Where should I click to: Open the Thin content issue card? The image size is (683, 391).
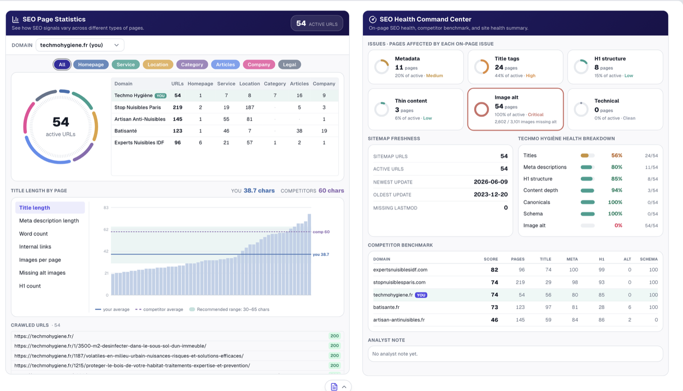pos(416,109)
